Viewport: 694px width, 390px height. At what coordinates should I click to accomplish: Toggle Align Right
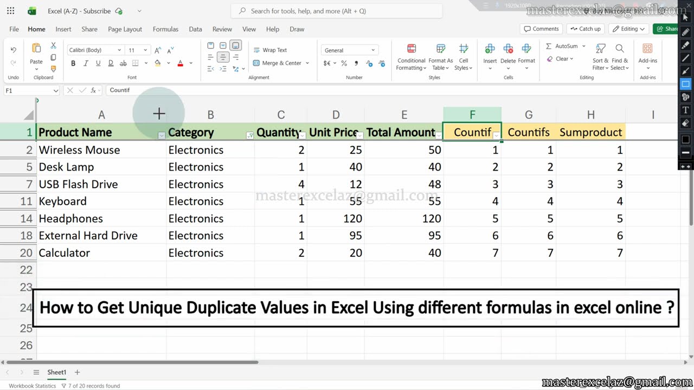pos(235,57)
